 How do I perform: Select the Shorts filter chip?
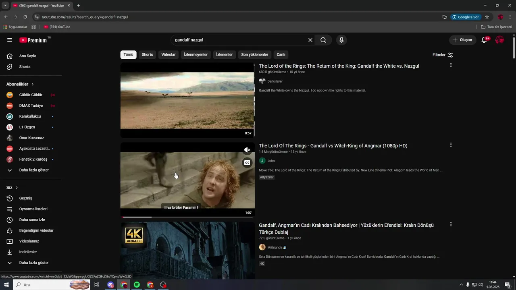[x=147, y=55]
